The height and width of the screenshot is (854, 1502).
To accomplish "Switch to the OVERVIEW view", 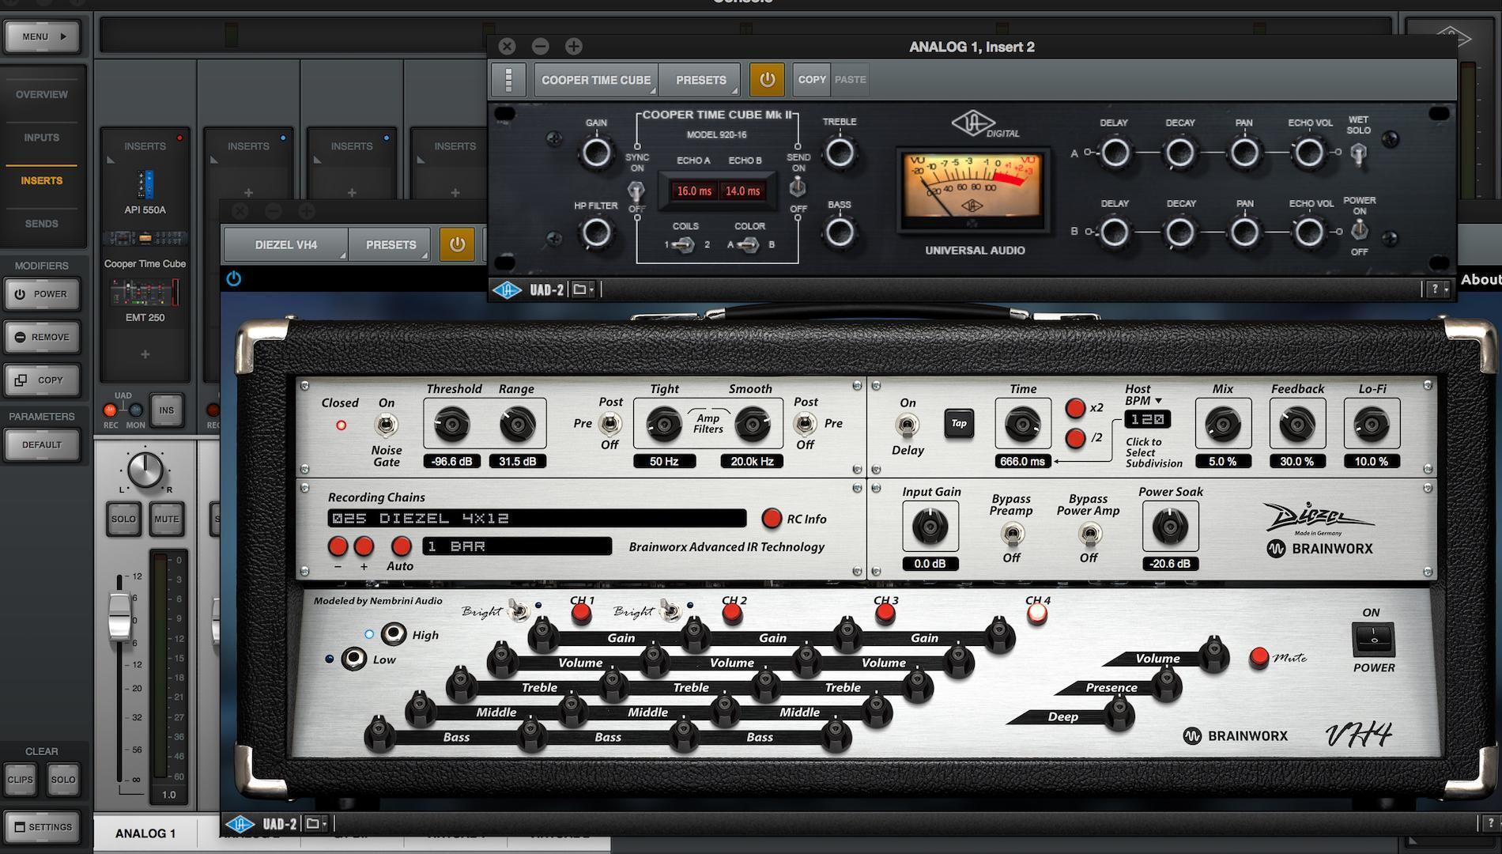I will point(42,94).
